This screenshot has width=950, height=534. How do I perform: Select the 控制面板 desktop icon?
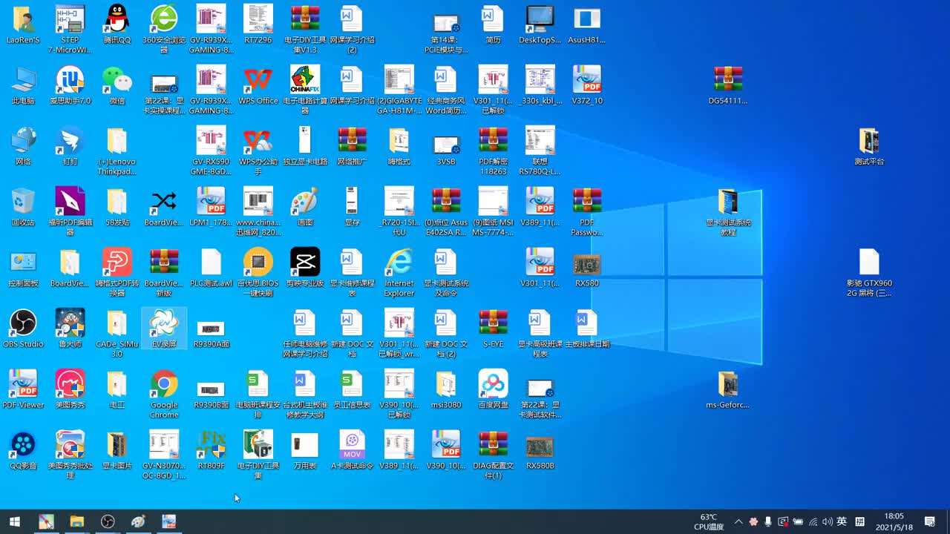pyautogui.click(x=23, y=268)
